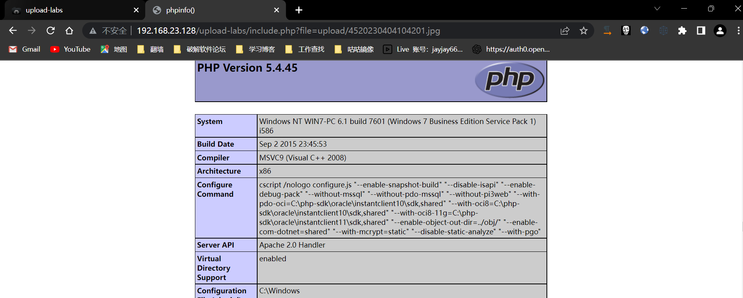Go to the browser home page

coord(69,31)
